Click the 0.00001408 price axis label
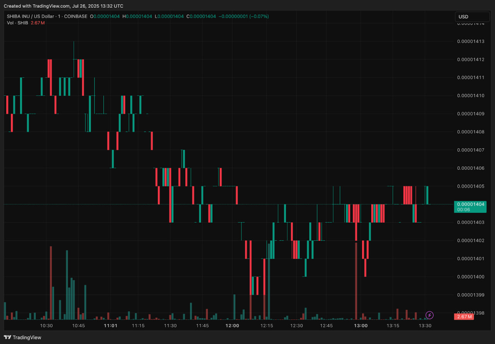Image resolution: width=495 pixels, height=344 pixels. [470, 132]
